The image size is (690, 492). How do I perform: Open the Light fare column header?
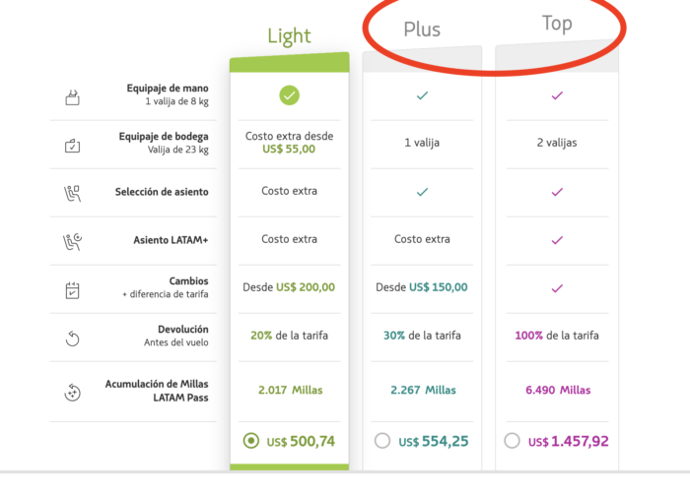289,36
